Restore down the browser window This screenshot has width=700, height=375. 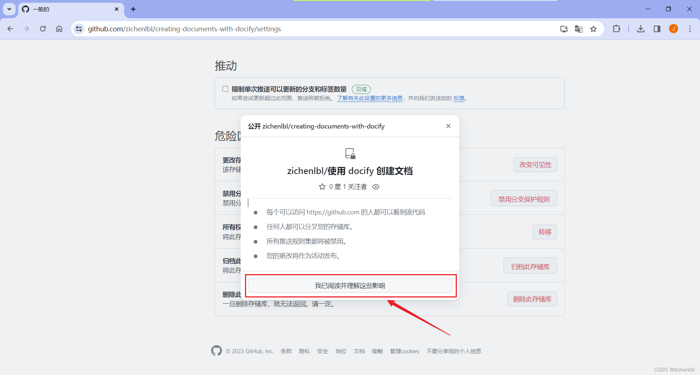click(668, 9)
